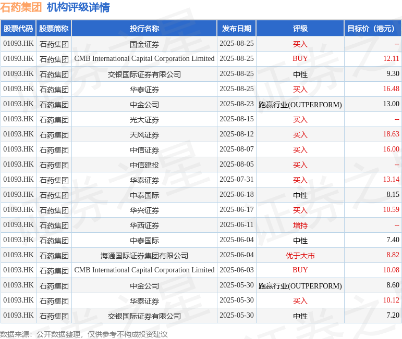Click the 天风证券 cell
The width and height of the screenshot is (402, 339).
[x=144, y=135]
